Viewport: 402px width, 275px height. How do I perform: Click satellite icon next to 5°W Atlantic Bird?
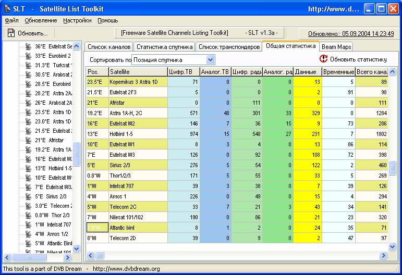28,243
